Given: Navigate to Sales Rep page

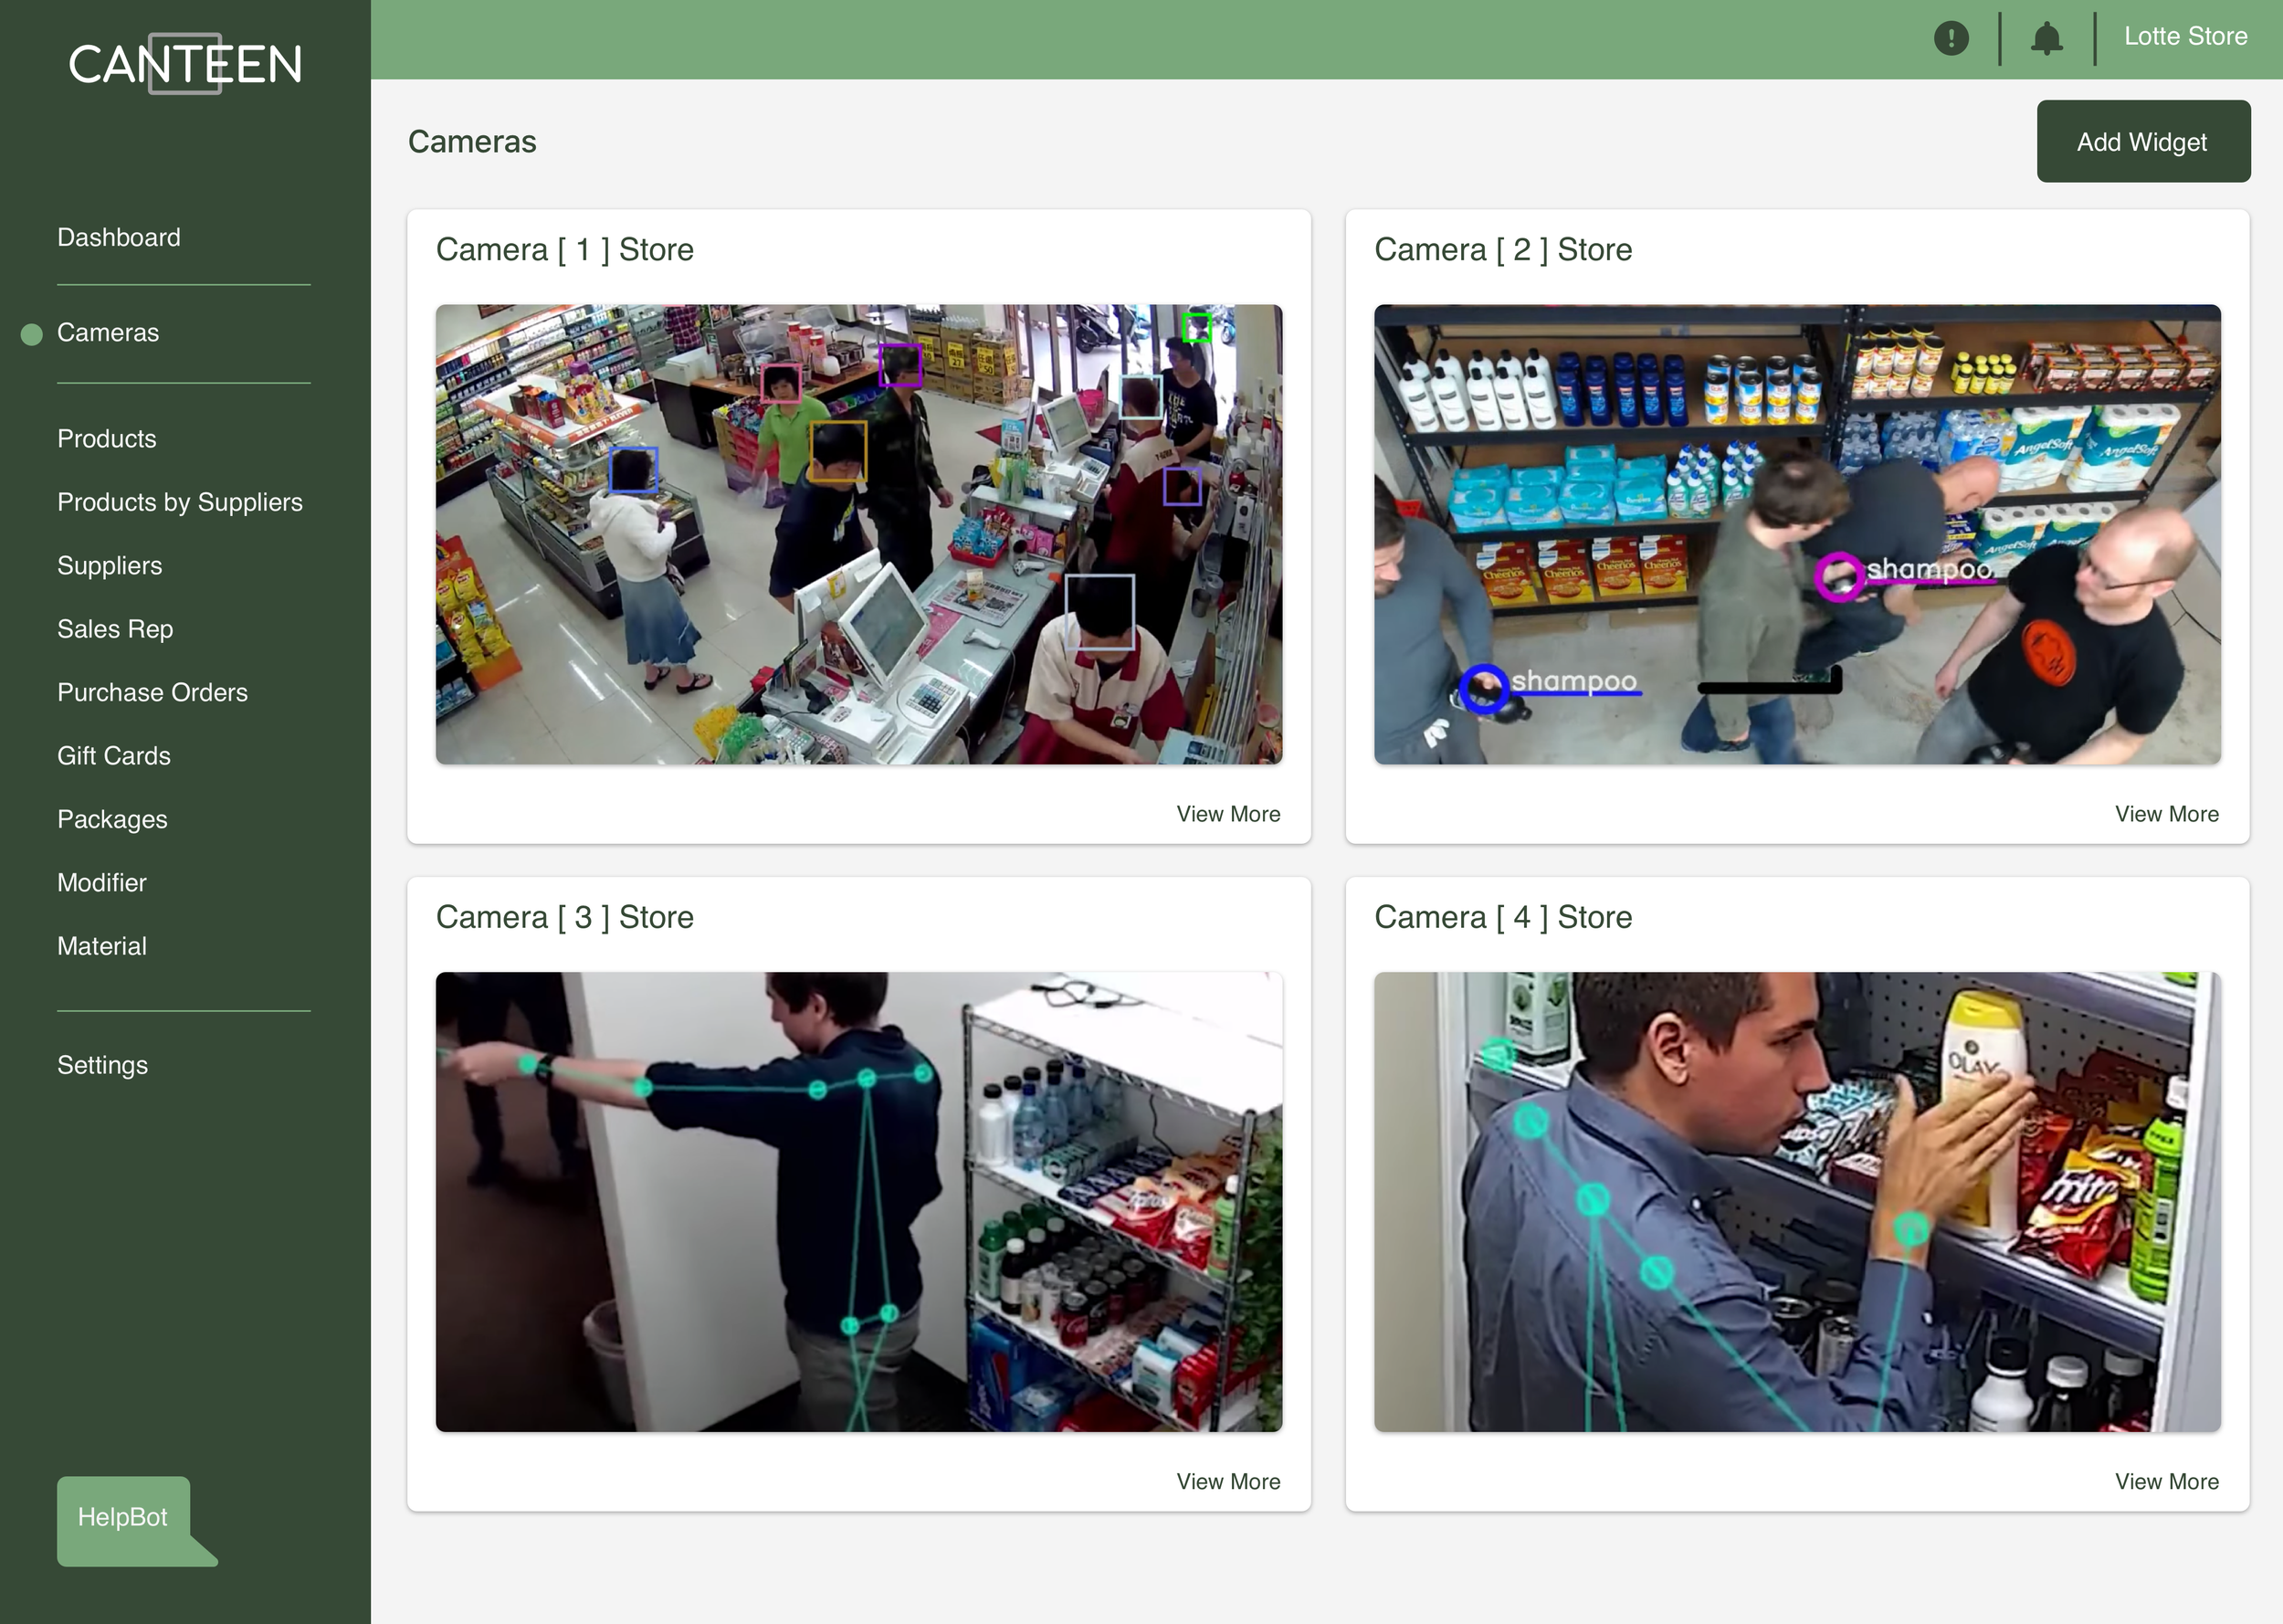Looking at the screenshot, I should point(115,629).
